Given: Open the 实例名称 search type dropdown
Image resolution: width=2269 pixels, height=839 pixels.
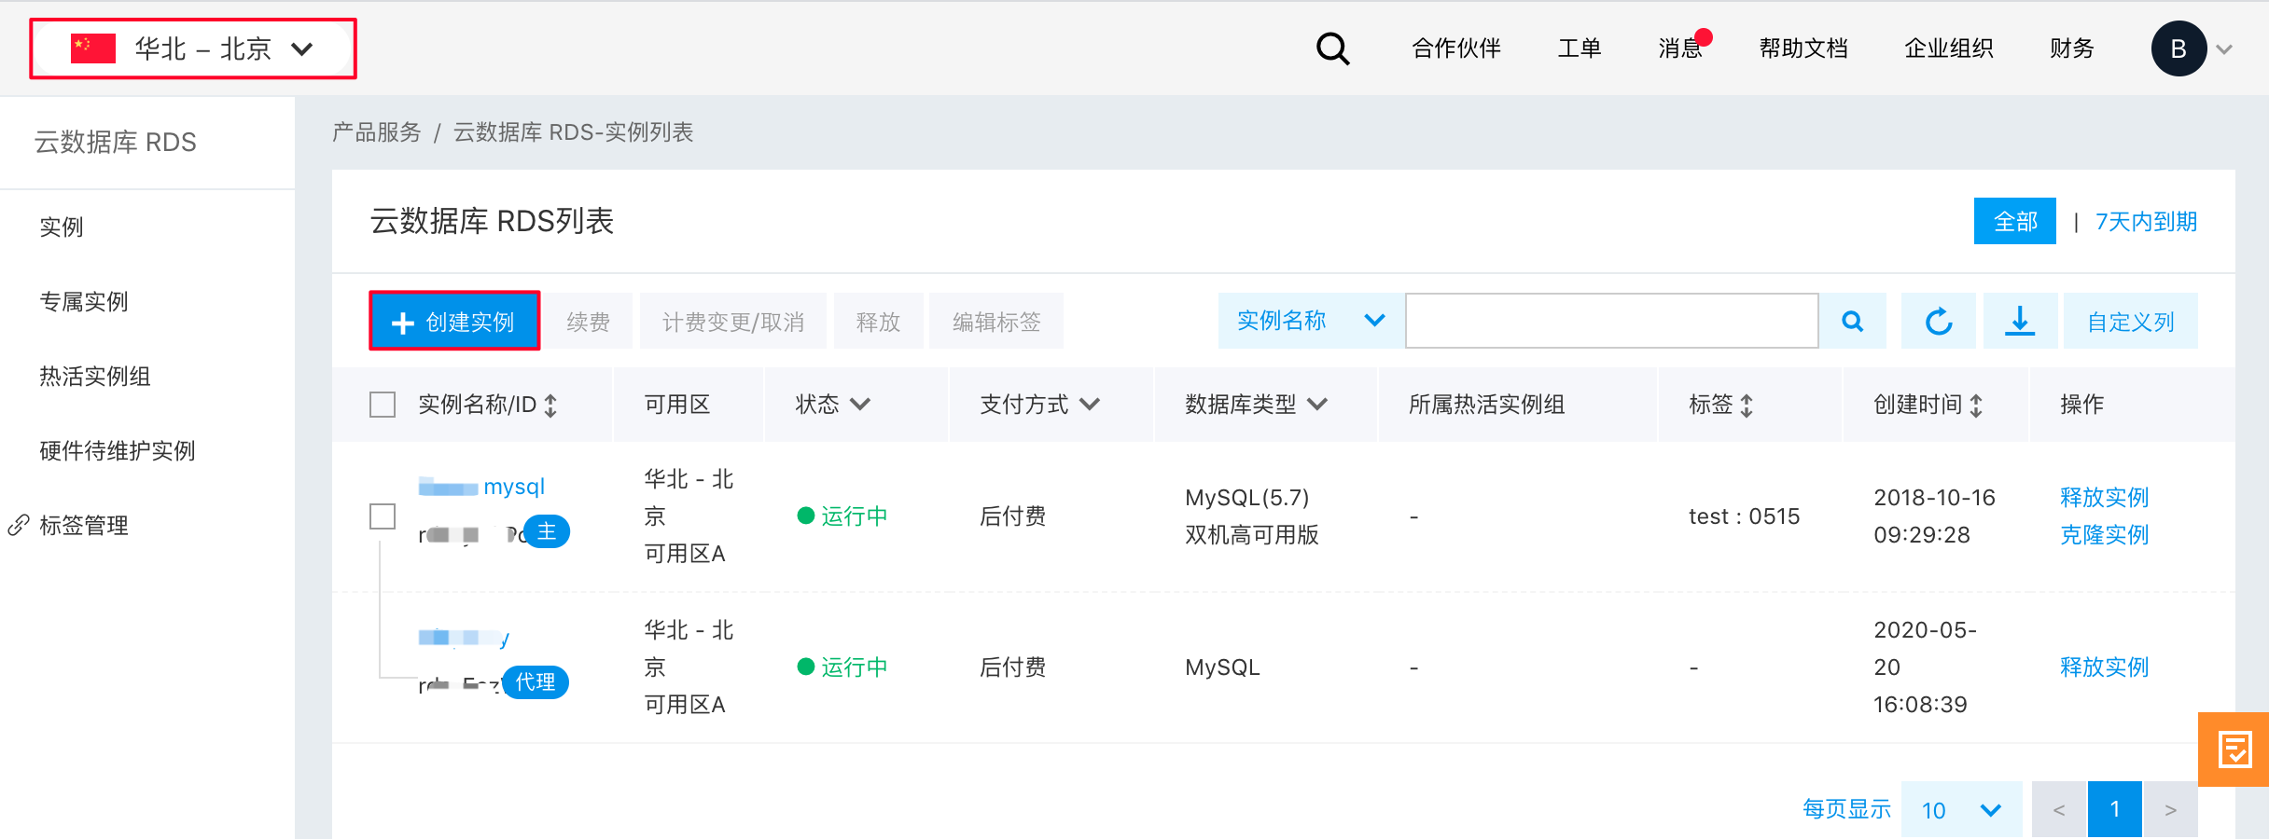Looking at the screenshot, I should click(x=1311, y=322).
